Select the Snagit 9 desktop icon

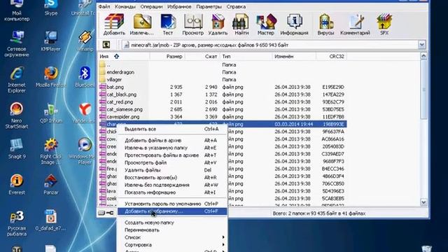coord(17,148)
